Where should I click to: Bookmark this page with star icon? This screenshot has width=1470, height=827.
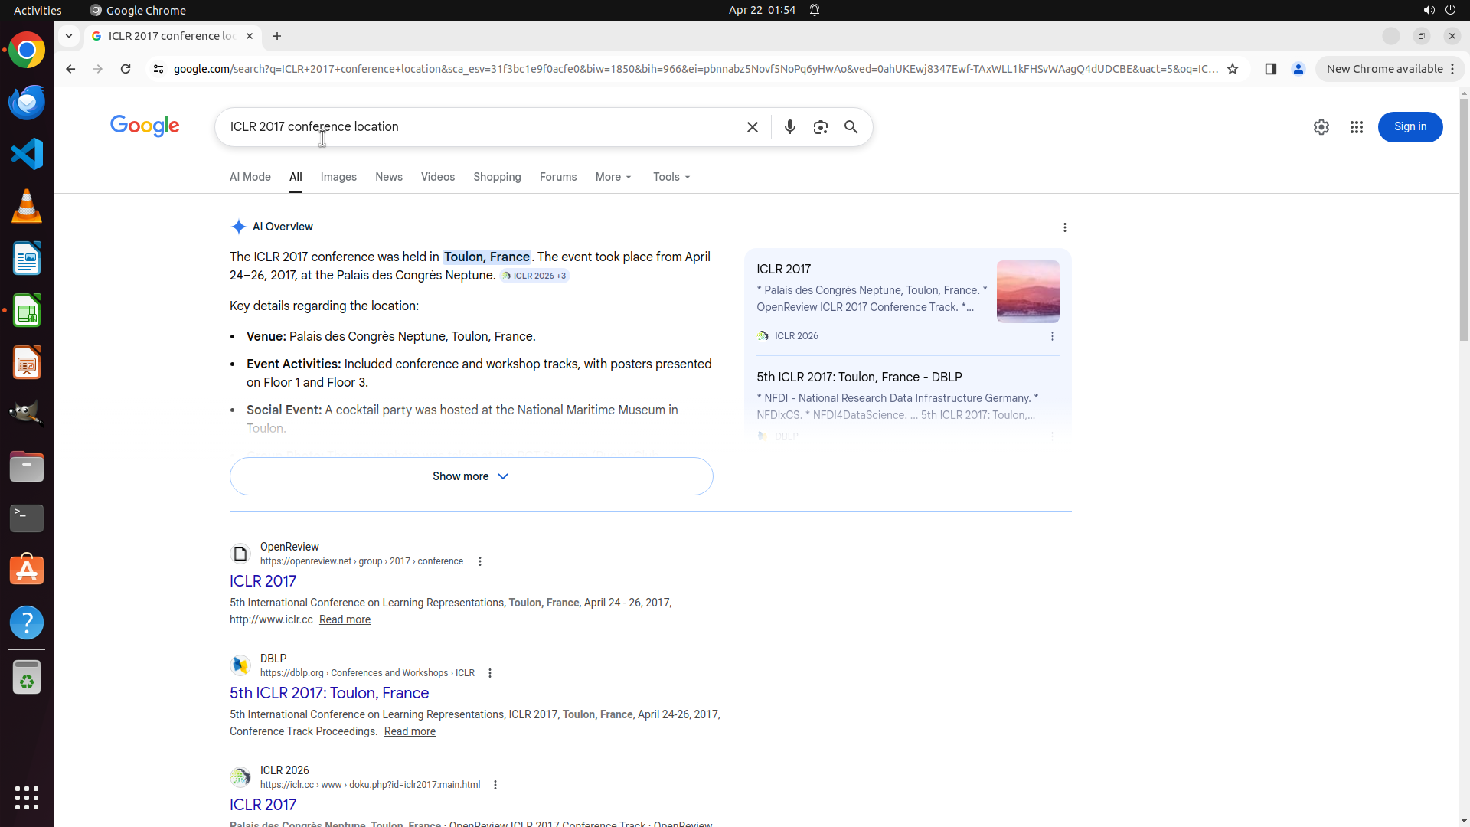click(1232, 69)
